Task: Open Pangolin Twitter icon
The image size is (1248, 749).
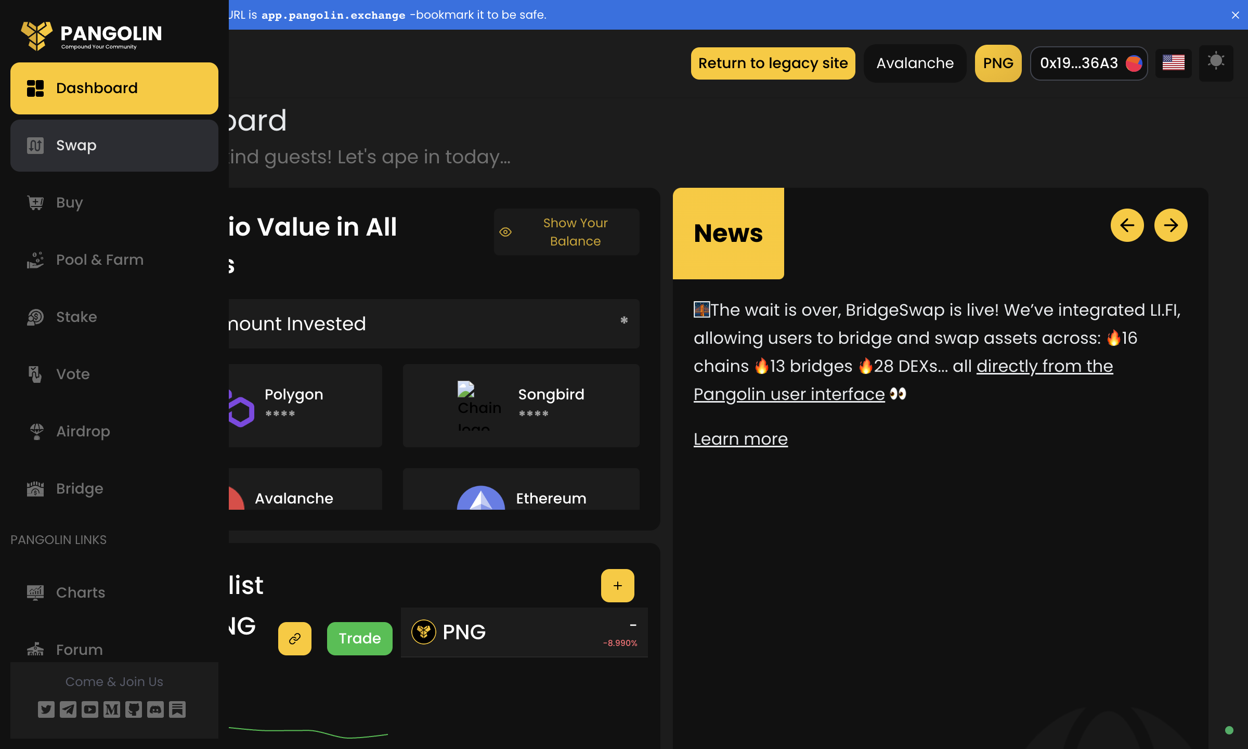Action: tap(46, 709)
